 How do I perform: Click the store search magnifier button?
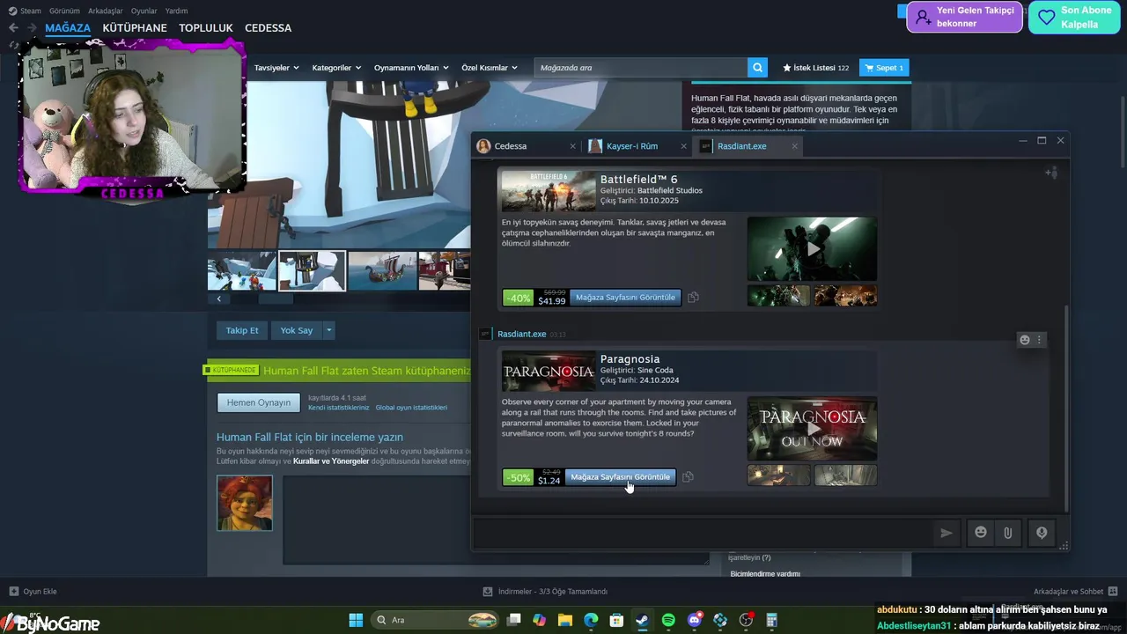pyautogui.click(x=757, y=68)
